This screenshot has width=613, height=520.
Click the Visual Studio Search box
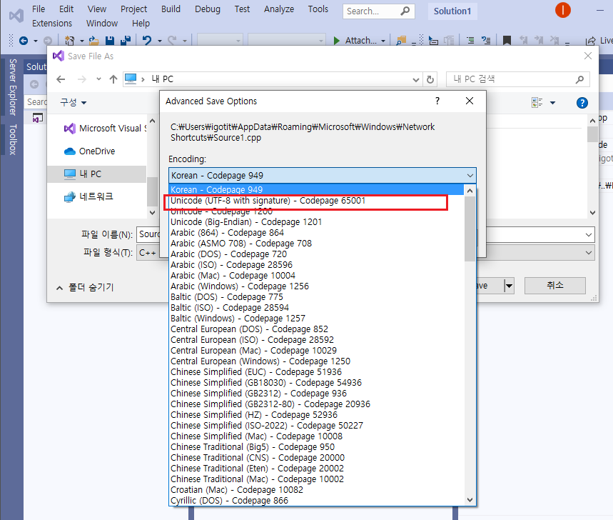click(378, 11)
